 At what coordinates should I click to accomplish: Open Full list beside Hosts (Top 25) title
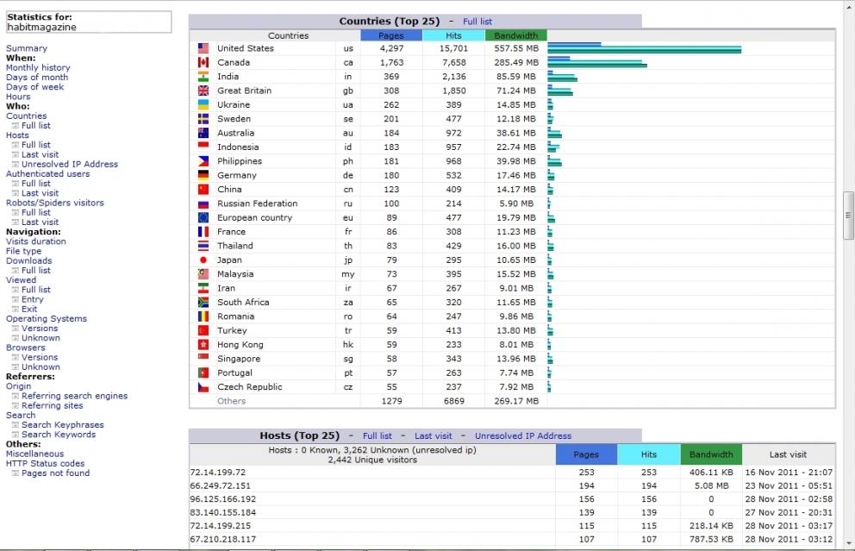(x=378, y=436)
